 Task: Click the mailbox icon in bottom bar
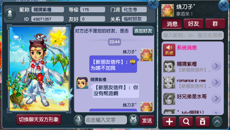click(203, 122)
